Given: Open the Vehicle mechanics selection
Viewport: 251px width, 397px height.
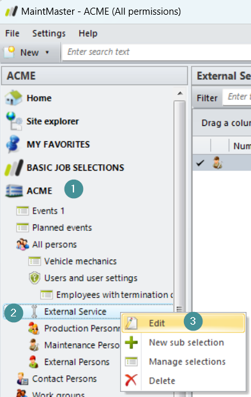Looking at the screenshot, I should pyautogui.click(x=80, y=261).
